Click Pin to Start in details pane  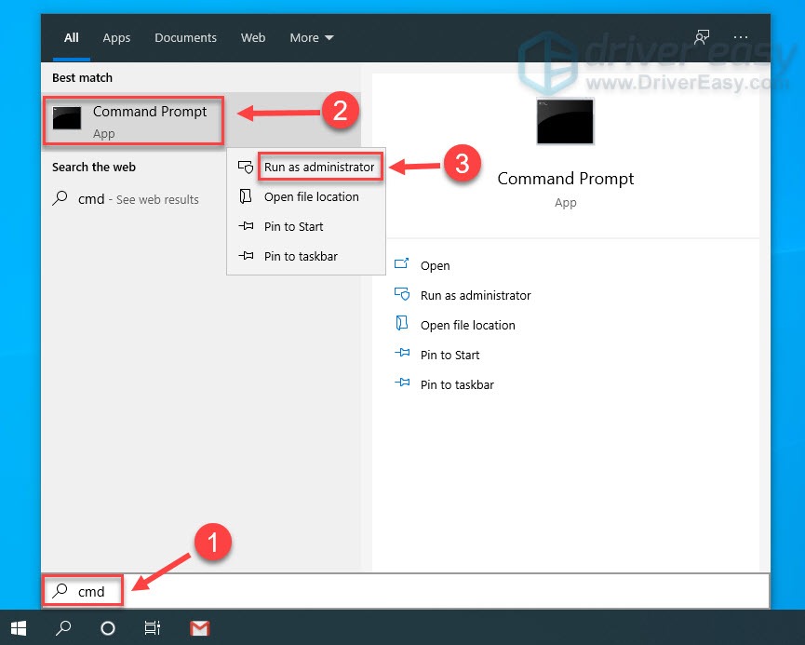pyautogui.click(x=449, y=355)
